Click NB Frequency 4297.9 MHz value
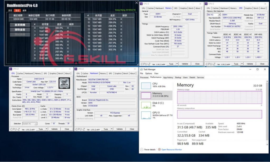This screenshot has height=162, width=270. 190,19
